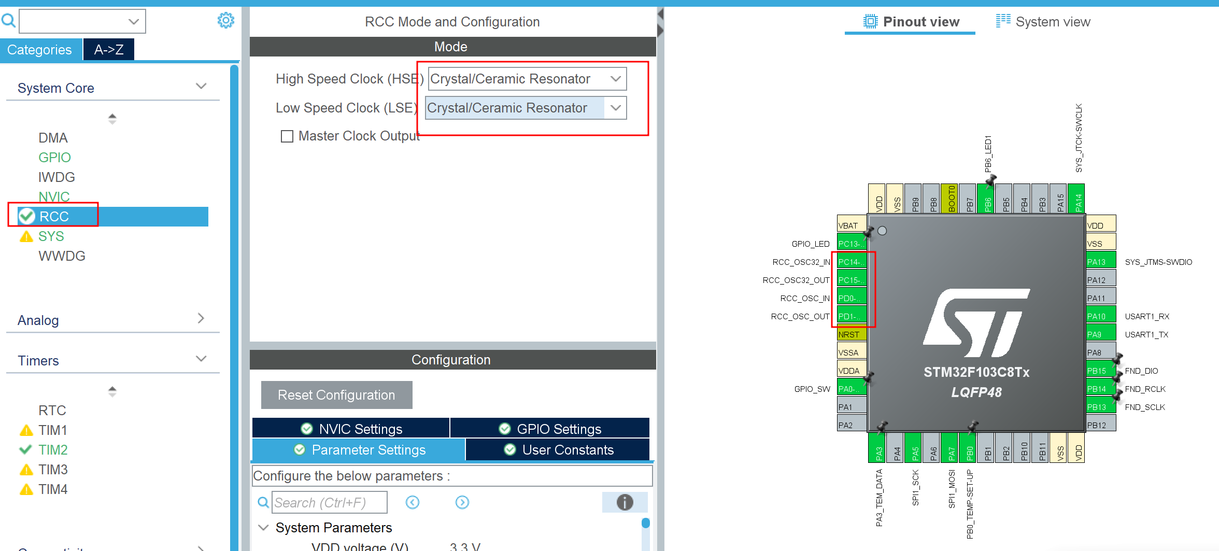Screen dimensions: 1219x551
Task: Open the GPIO Settings tab
Action: click(550, 429)
